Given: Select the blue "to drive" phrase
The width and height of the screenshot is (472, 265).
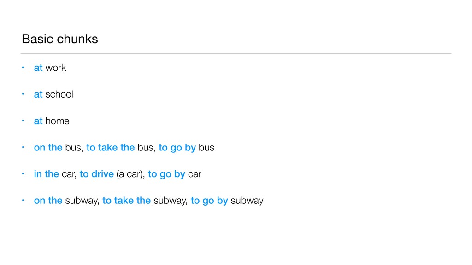Looking at the screenshot, I should (97, 174).
